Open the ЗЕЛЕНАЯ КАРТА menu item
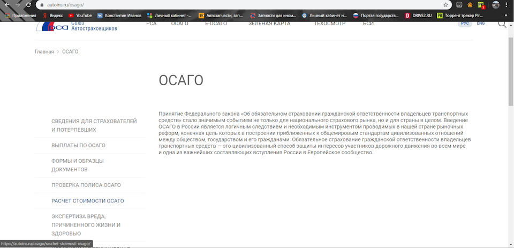 tap(269, 23)
